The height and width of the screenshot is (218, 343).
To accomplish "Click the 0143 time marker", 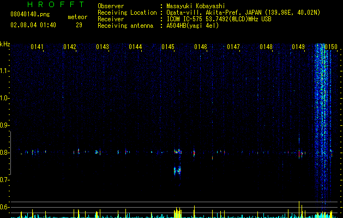I will click(103, 46).
